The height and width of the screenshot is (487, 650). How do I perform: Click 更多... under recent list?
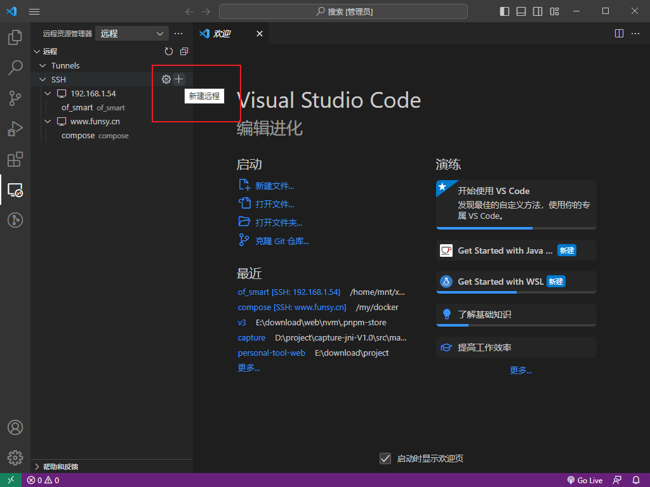click(x=249, y=368)
